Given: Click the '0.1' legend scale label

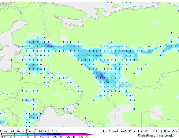Looking at the screenshot, I should pyautogui.click(x=3, y=137).
